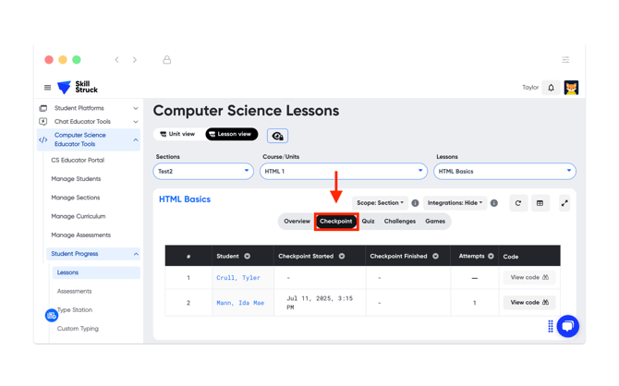Click the eye visibility settings icon
The height and width of the screenshot is (386, 619).
pos(277,136)
